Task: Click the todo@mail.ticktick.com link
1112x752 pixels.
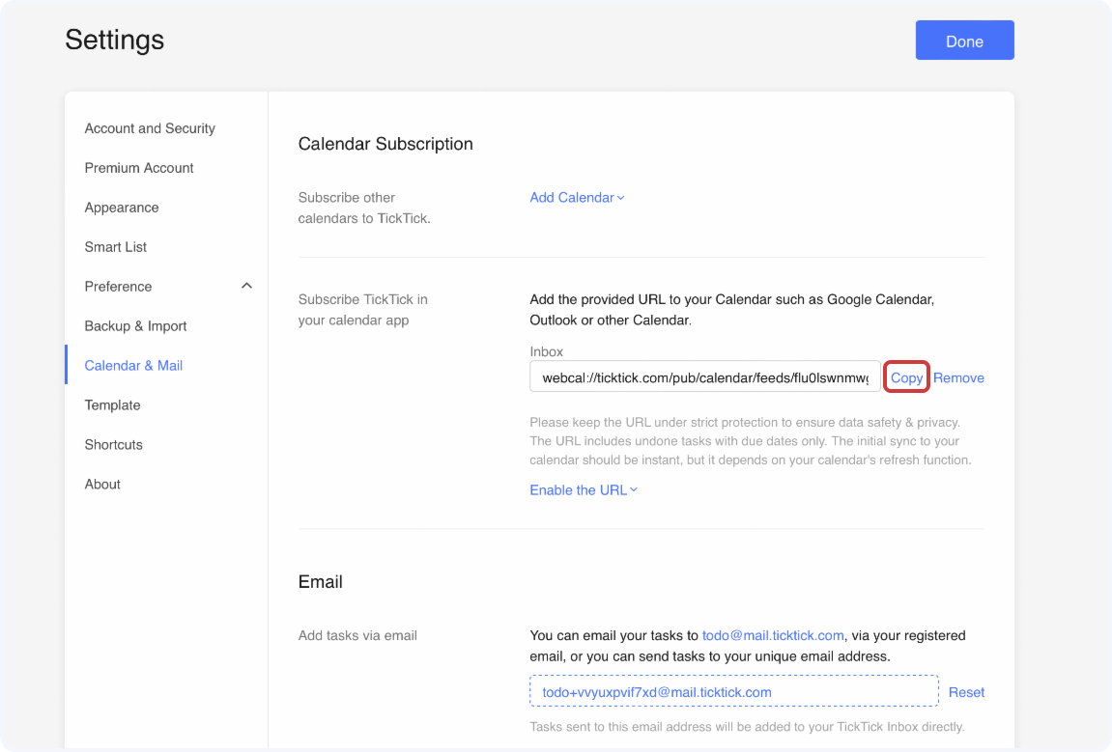Action: click(773, 636)
